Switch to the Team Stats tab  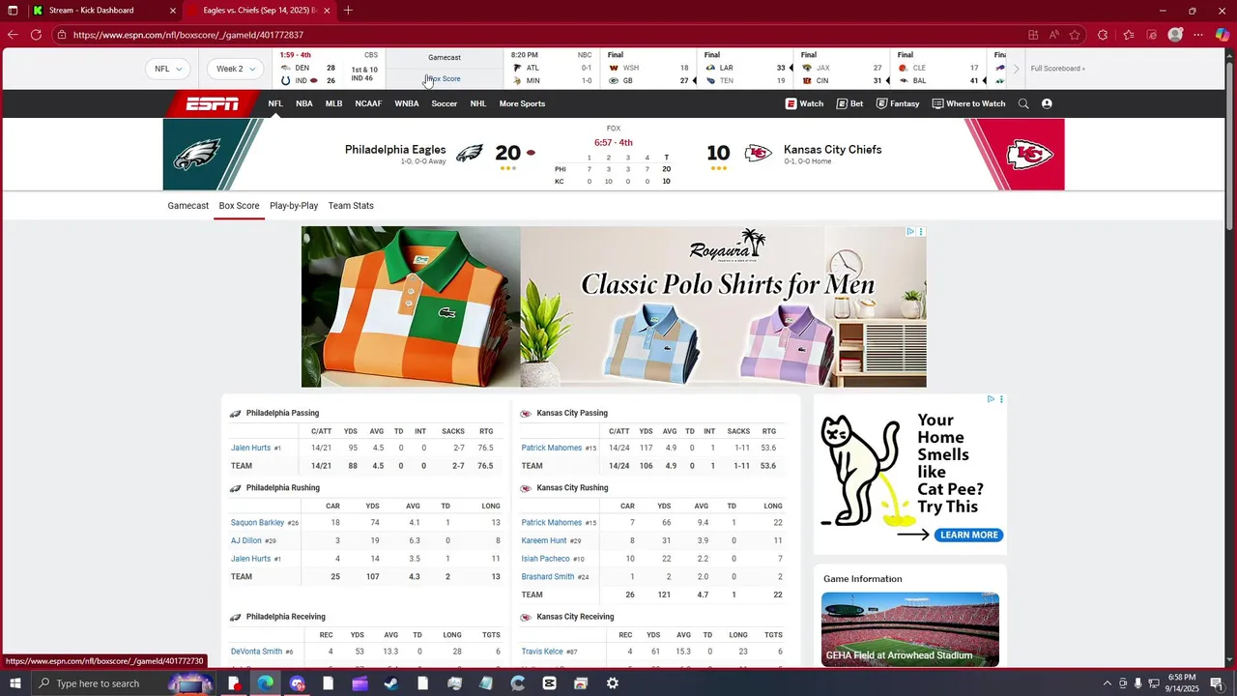(351, 206)
